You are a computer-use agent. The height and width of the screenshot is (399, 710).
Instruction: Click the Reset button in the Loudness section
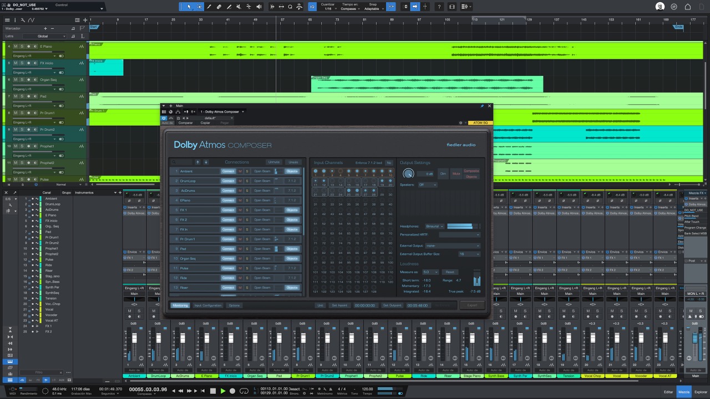450,272
